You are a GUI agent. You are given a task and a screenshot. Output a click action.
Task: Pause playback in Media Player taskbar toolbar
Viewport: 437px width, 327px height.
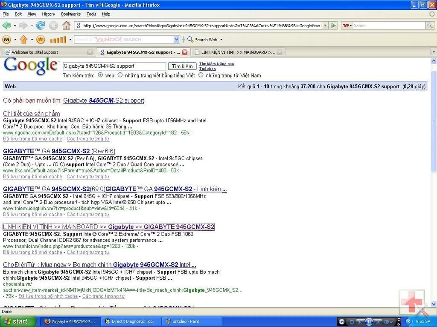369,321
